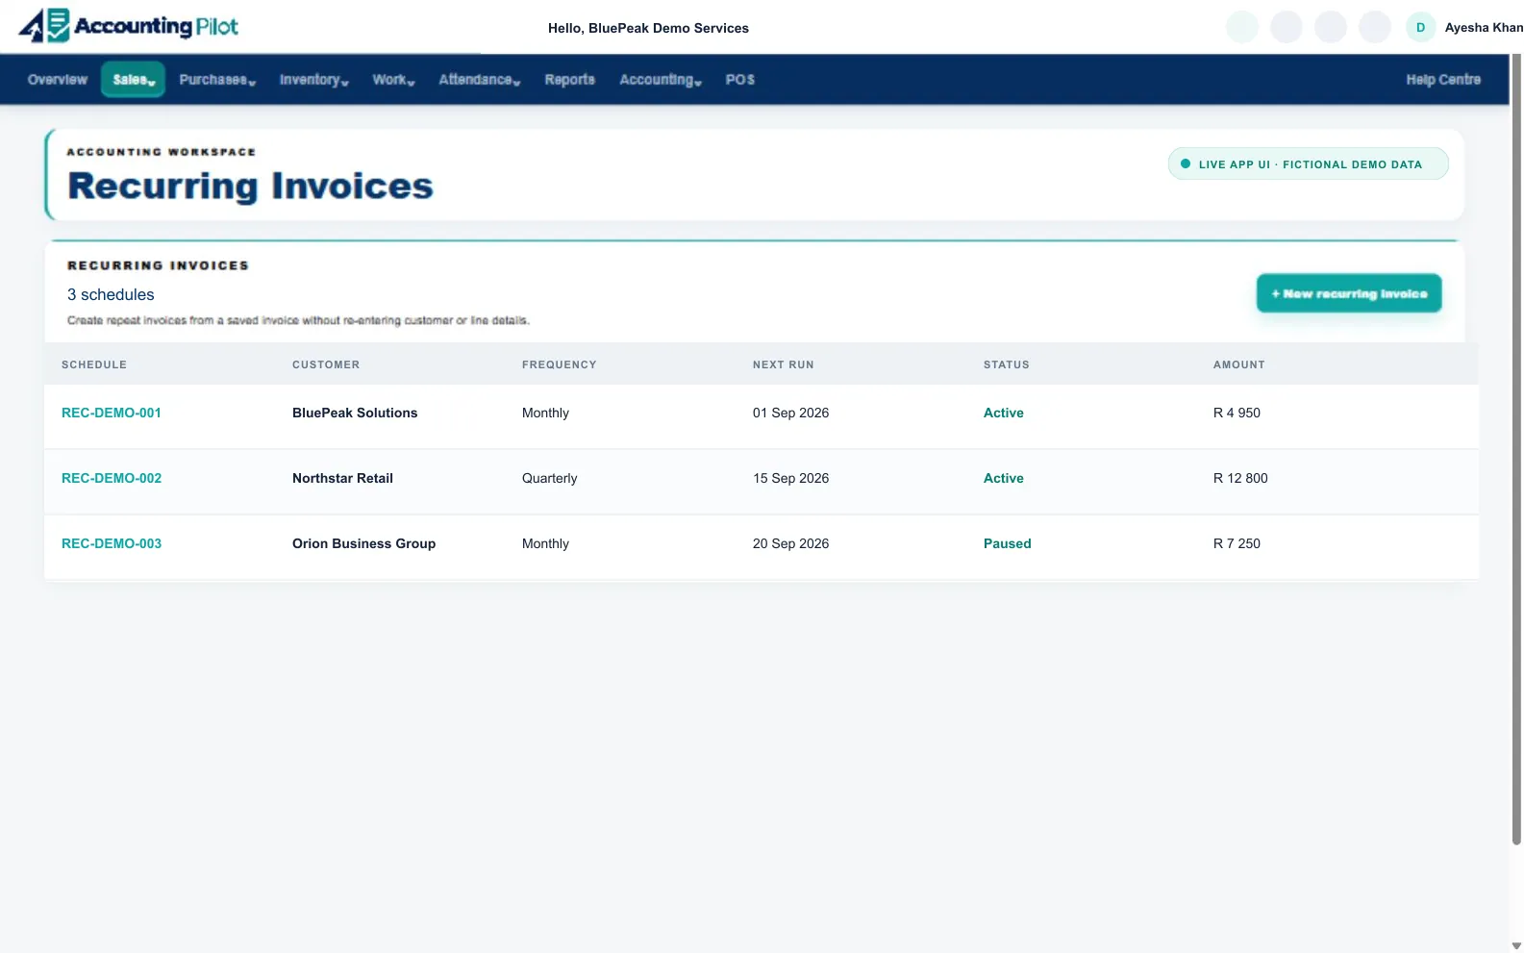Click the R 4 950 amount
1524x953 pixels.
pos(1237,413)
